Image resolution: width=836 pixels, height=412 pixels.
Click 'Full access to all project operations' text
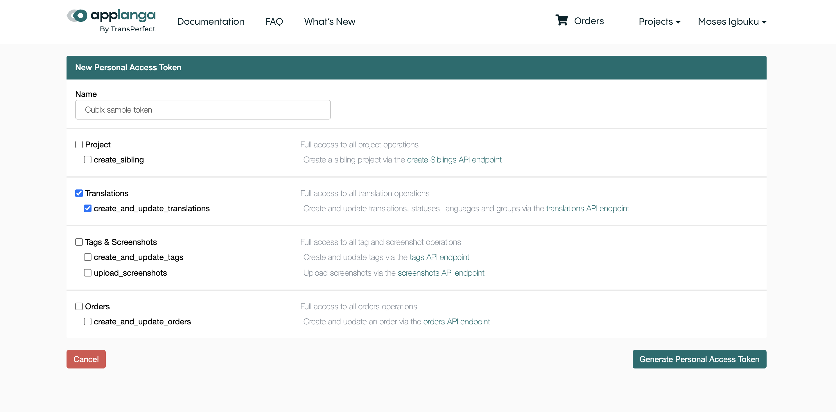coord(359,144)
